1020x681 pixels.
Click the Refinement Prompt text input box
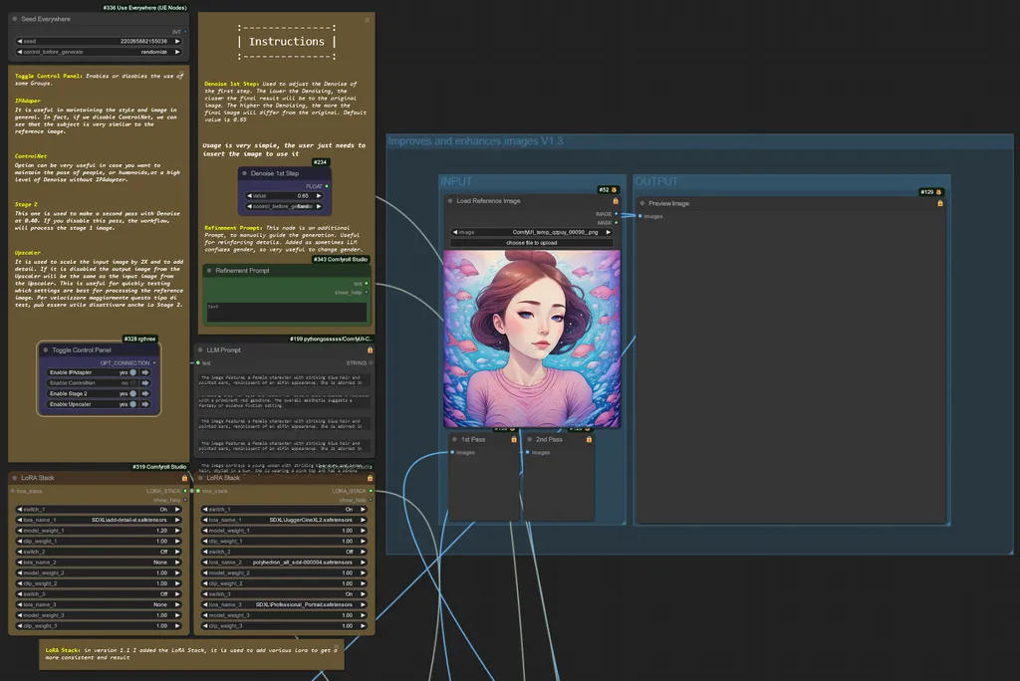tap(286, 312)
